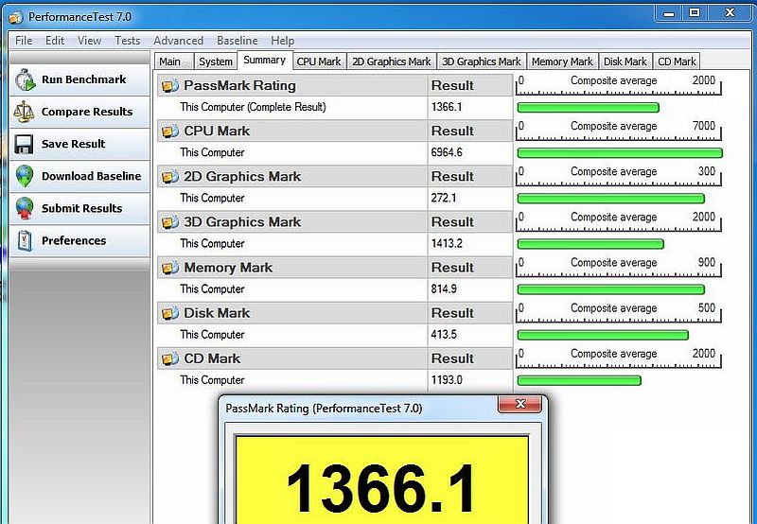The height and width of the screenshot is (524, 757).
Task: Click the 3D Graphics Mark green bar
Action: pyautogui.click(x=590, y=244)
